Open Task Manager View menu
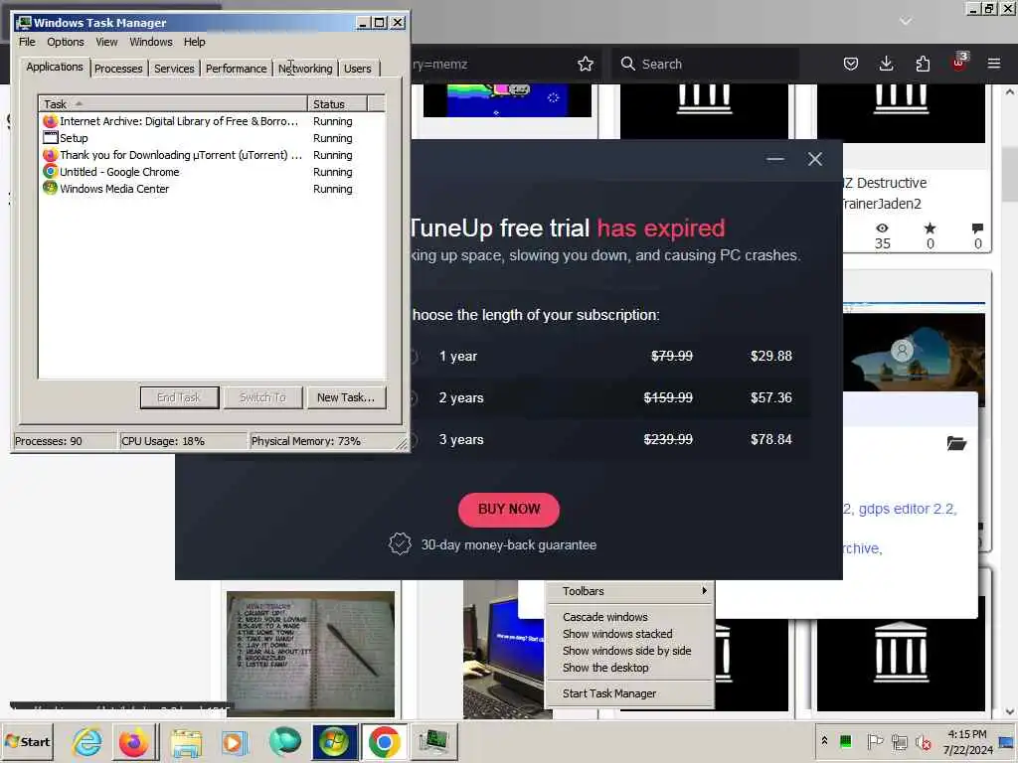Image resolution: width=1018 pixels, height=763 pixels. click(106, 42)
